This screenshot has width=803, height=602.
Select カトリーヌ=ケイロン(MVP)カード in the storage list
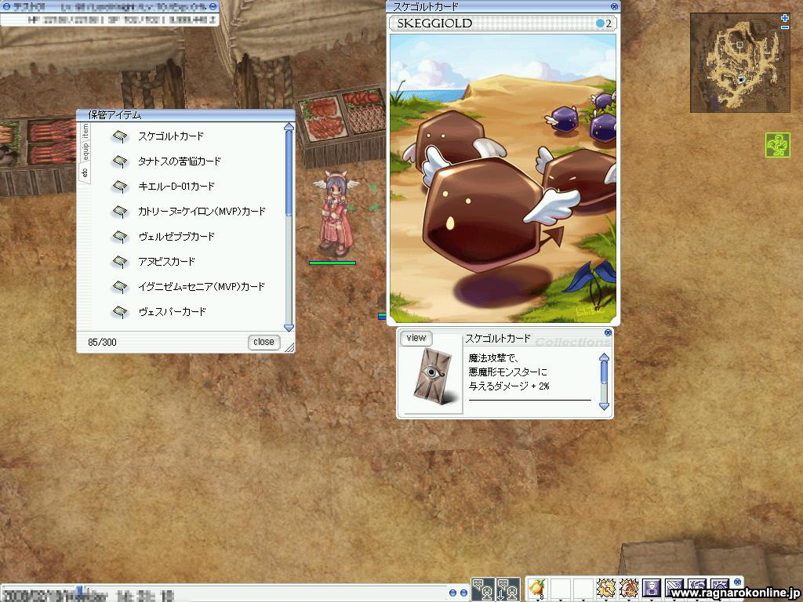point(202,212)
